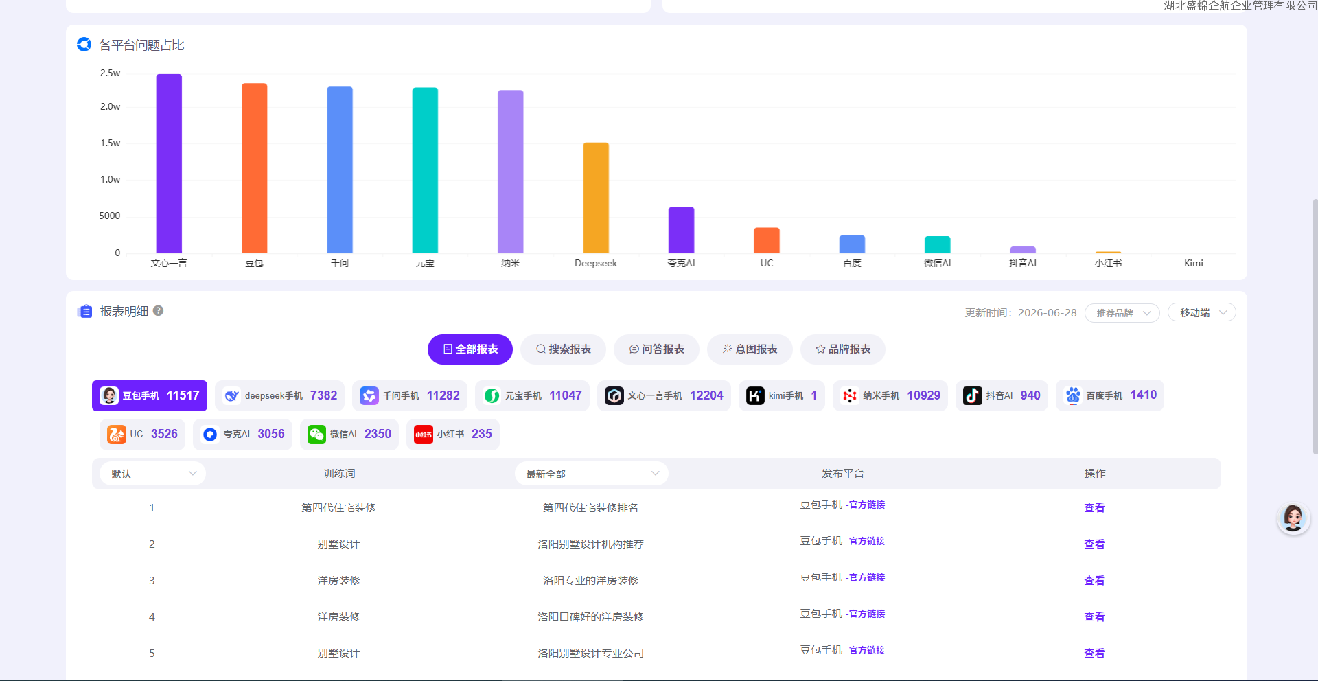The width and height of the screenshot is (1318, 681).
Task: Click the document icon on 全部报表
Action: (x=448, y=349)
